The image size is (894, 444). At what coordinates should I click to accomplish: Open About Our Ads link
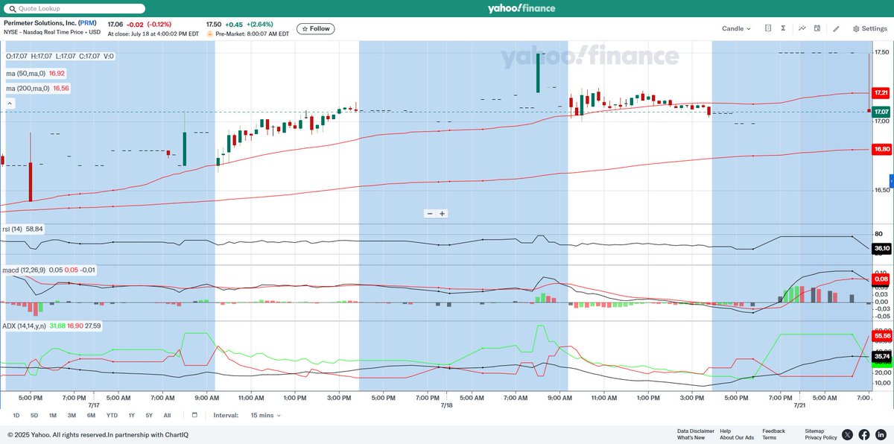click(737, 437)
